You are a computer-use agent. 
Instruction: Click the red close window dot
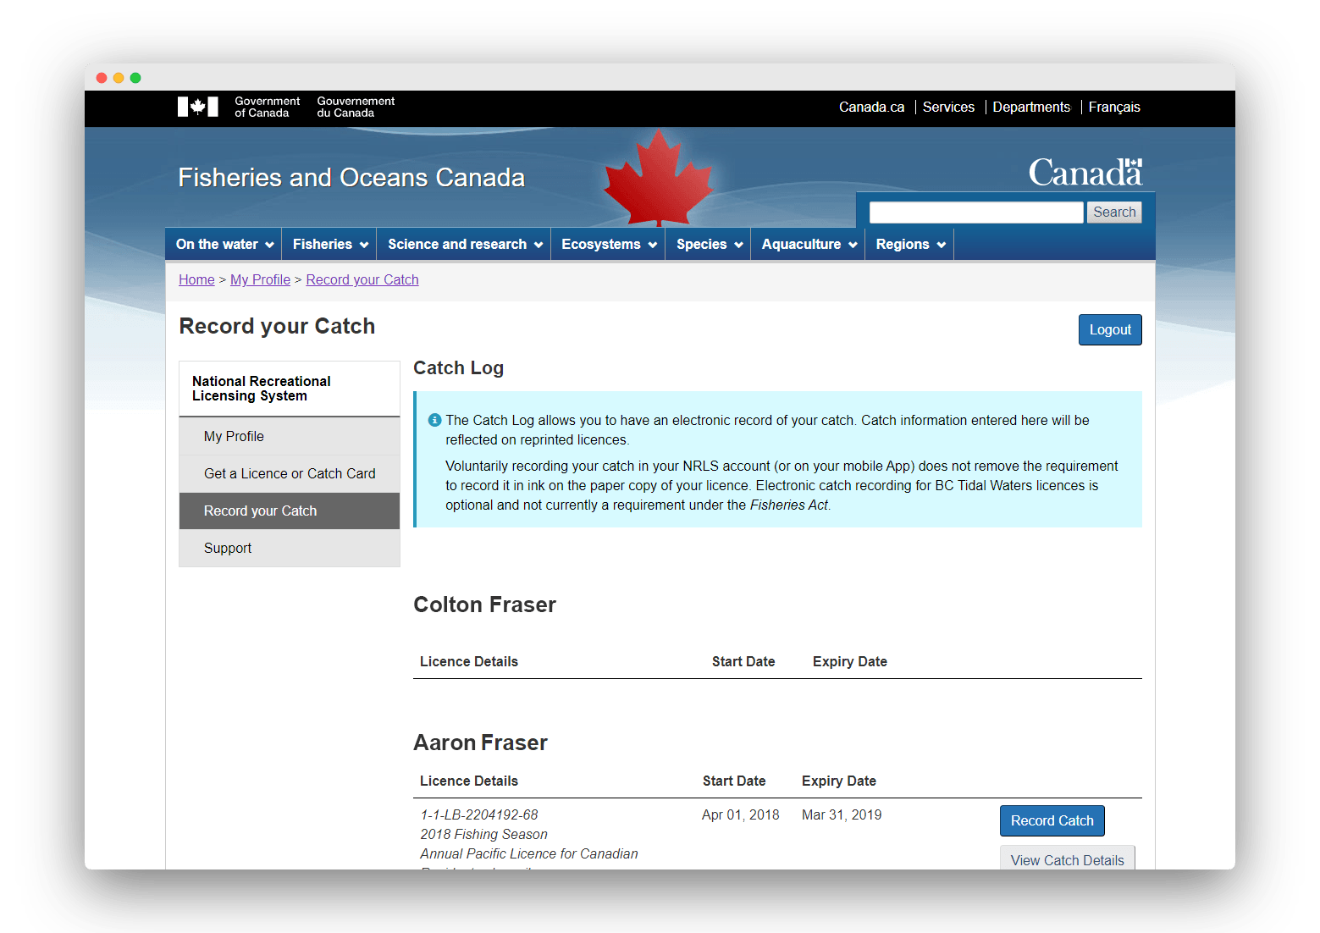pos(102,78)
